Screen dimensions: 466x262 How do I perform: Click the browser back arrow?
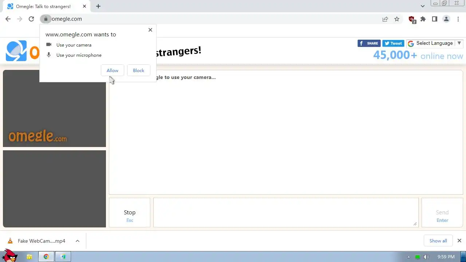tap(8, 19)
